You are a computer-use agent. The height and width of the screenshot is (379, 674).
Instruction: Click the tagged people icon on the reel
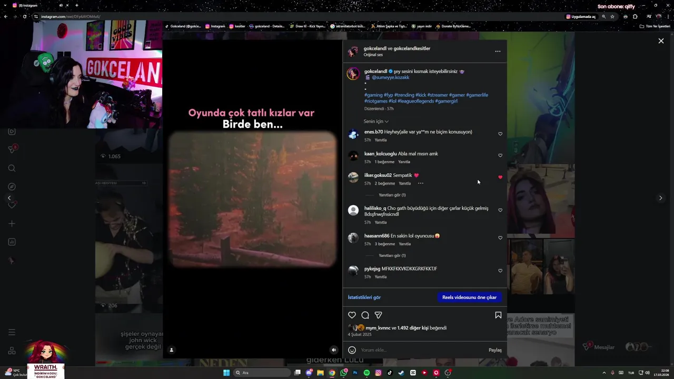(x=171, y=350)
